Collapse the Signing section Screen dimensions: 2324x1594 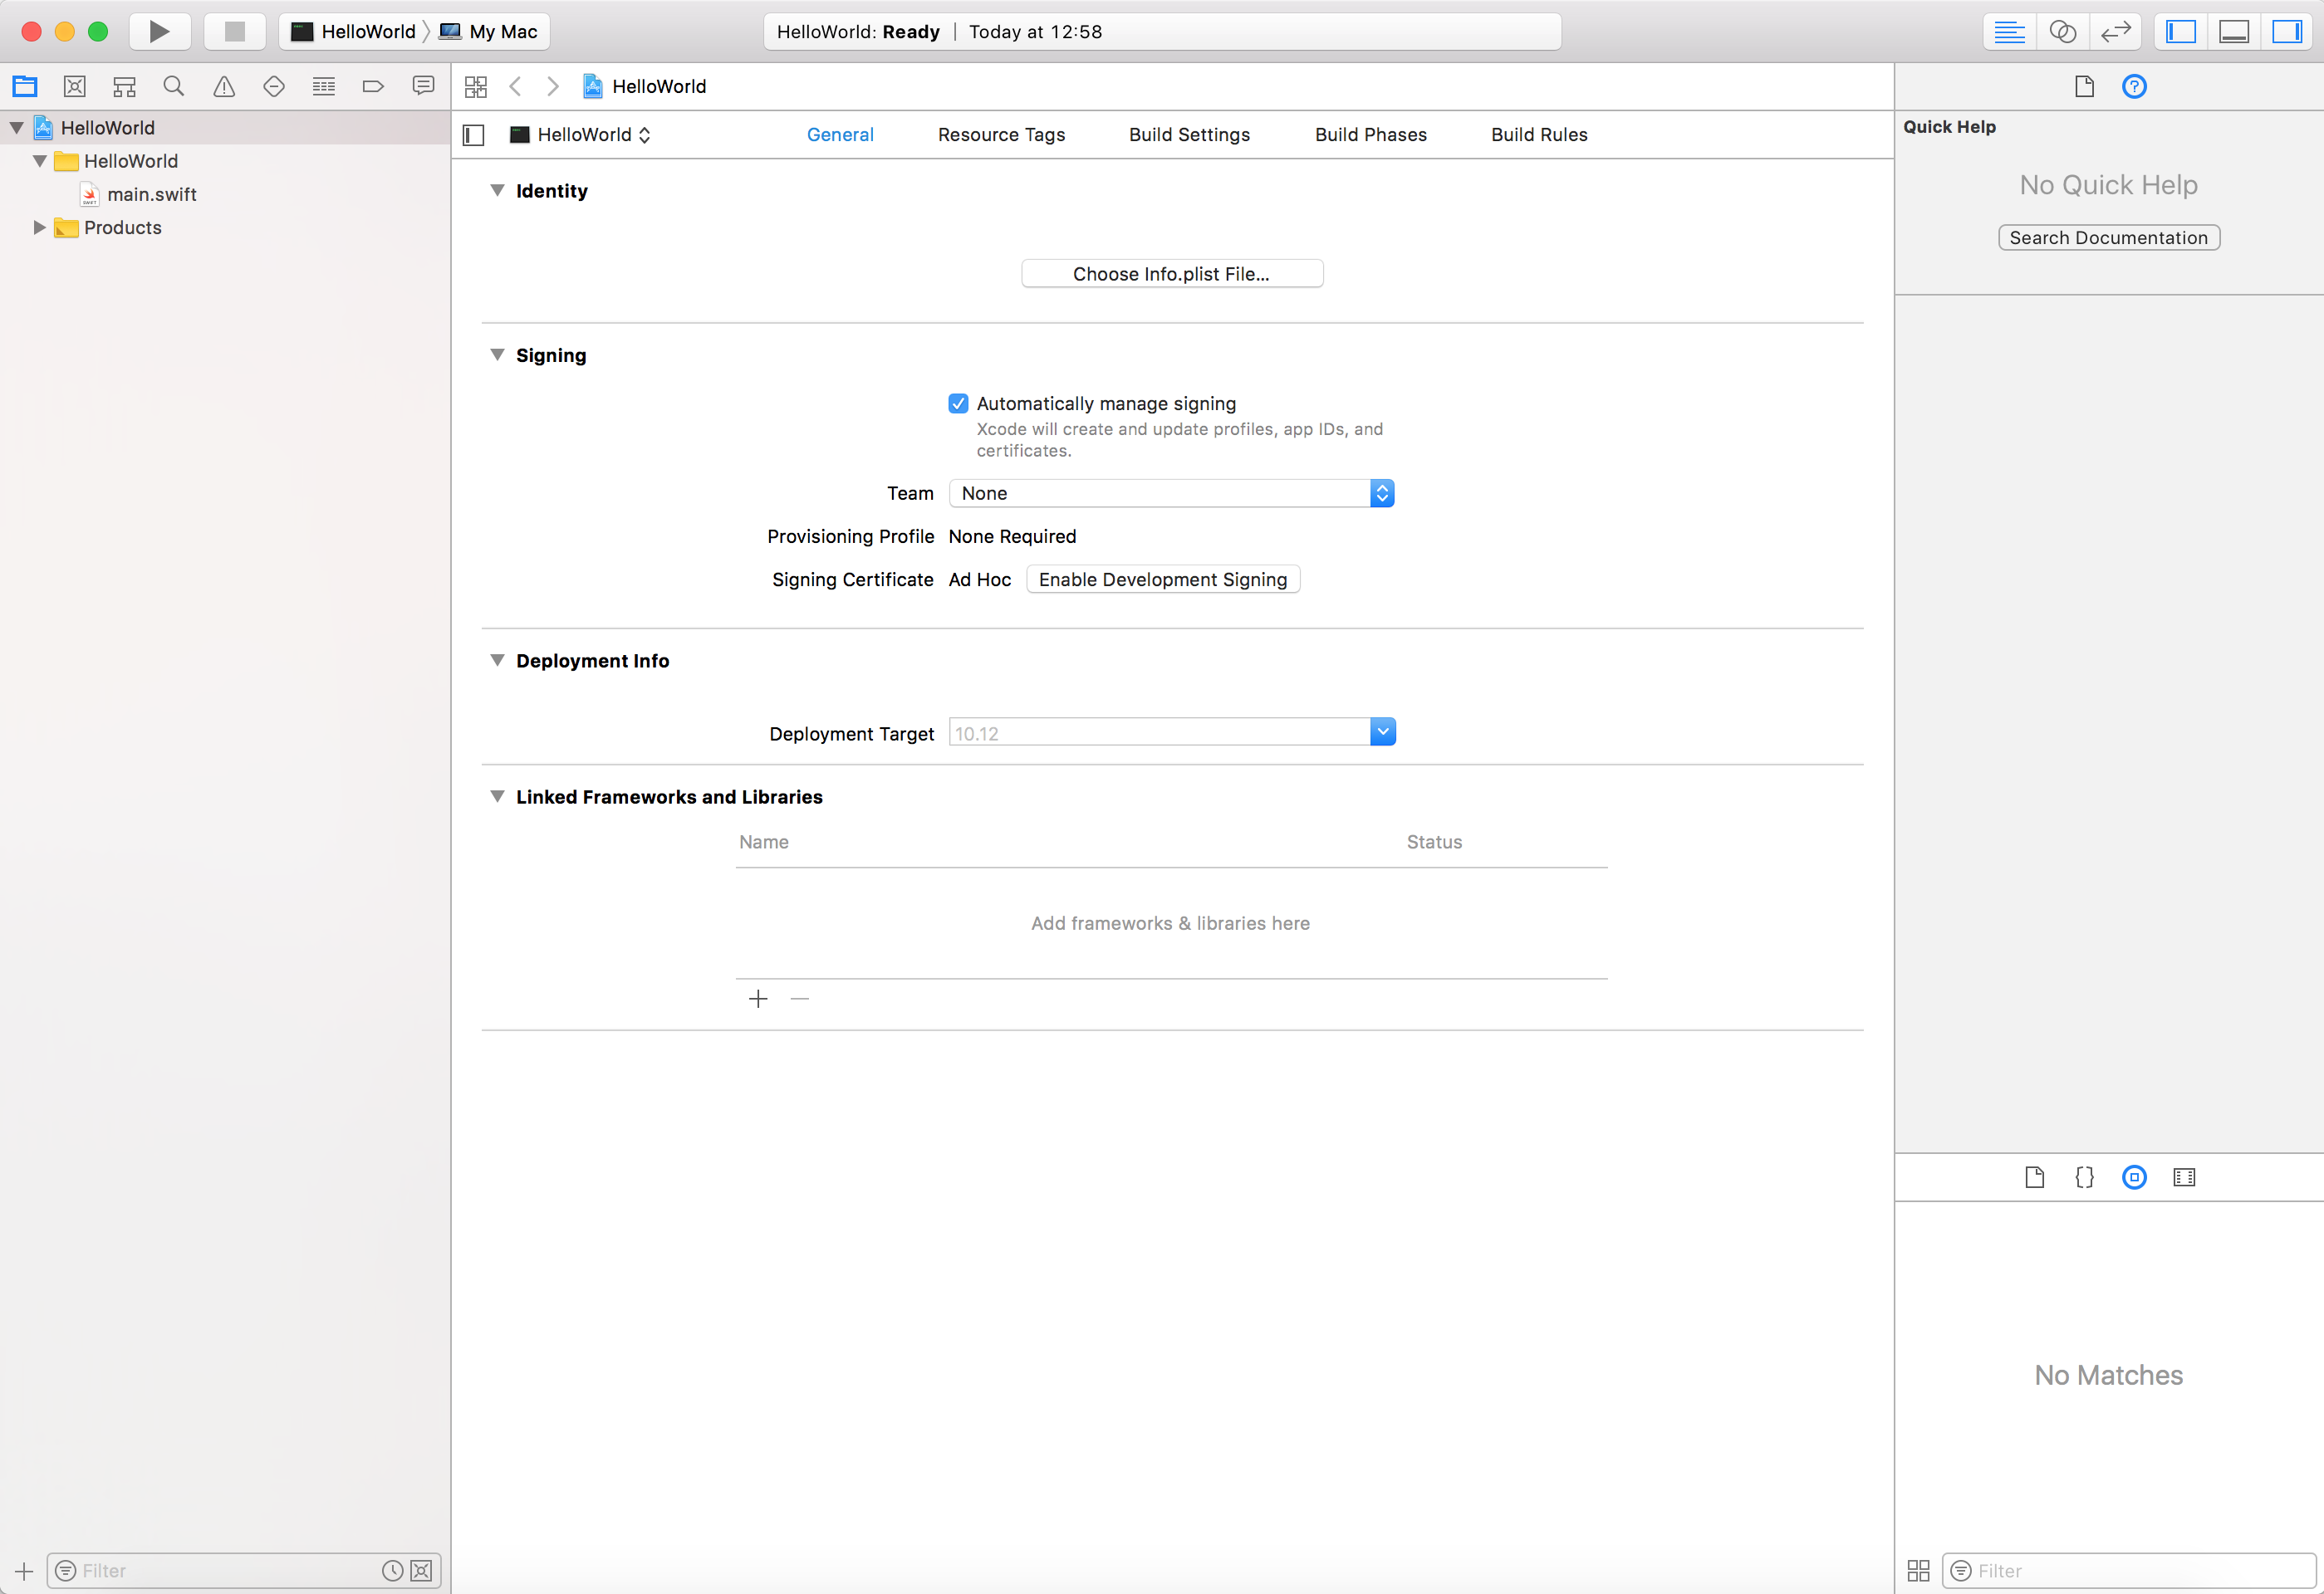(x=497, y=354)
